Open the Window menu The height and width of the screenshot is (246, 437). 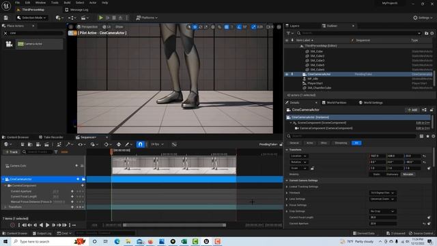[40, 3]
